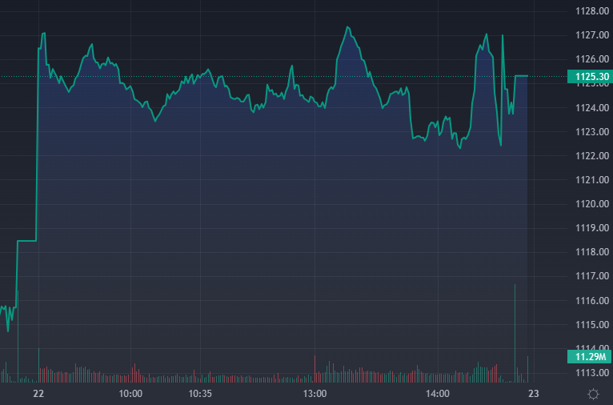
Task: Click the 13:00 time axis label
Action: (315, 394)
